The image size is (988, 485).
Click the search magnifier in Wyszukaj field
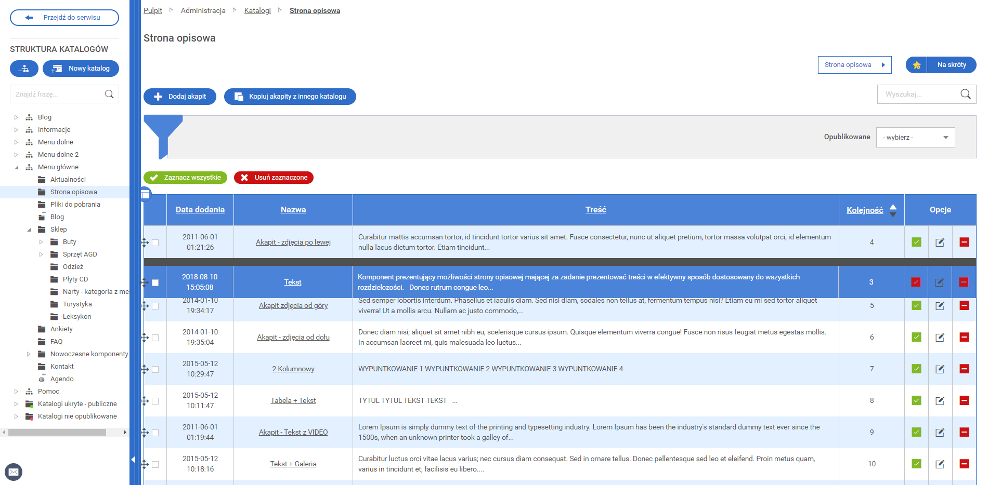[965, 94]
